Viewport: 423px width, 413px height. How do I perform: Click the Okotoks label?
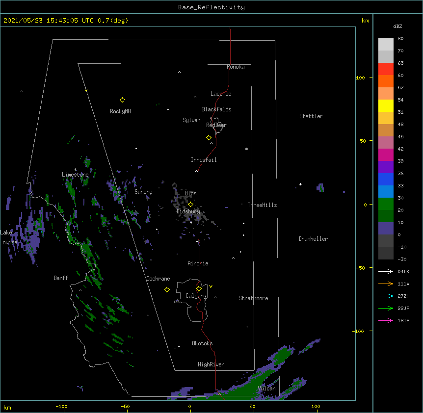pos(202,343)
